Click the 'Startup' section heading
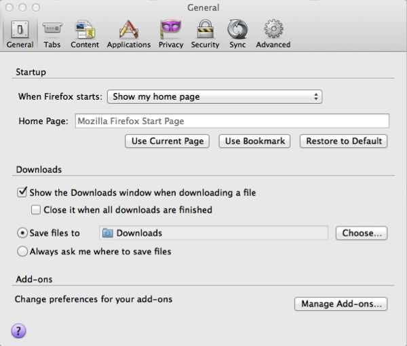This screenshot has height=346, width=407. click(x=31, y=72)
